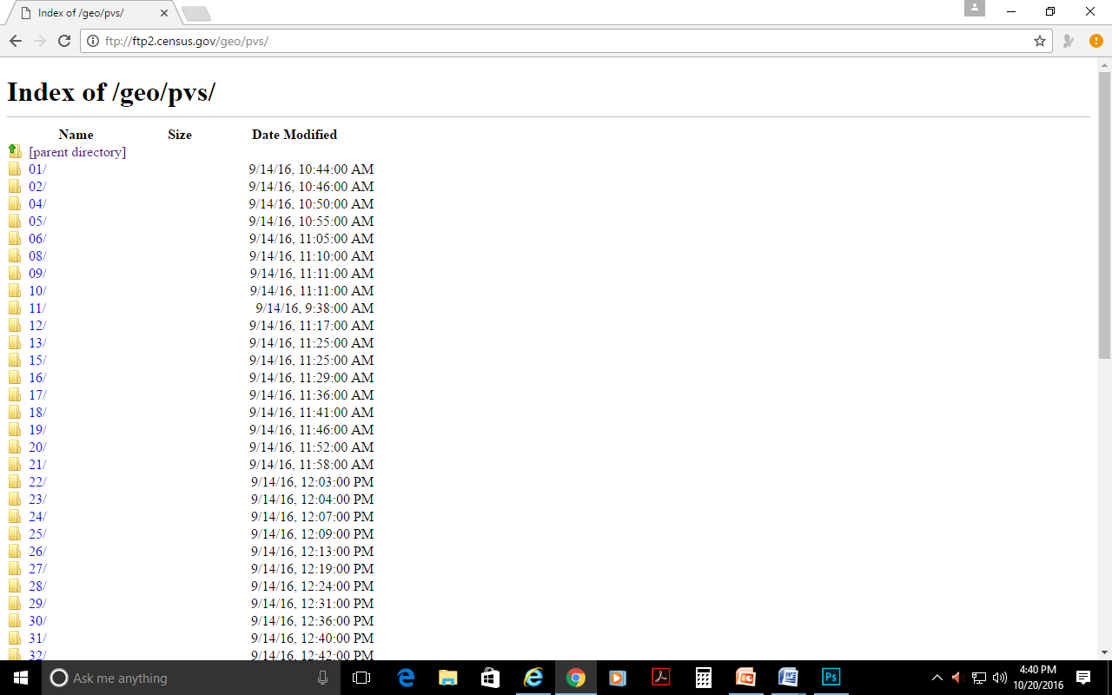Open the Action Center notifications icon

point(1083,678)
